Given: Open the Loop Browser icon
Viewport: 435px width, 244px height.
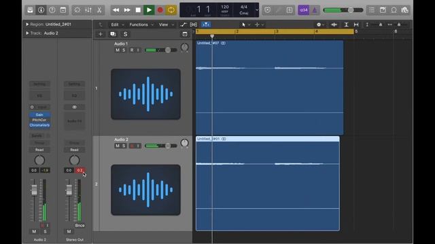Looking at the screenshot, I should click(x=394, y=10).
